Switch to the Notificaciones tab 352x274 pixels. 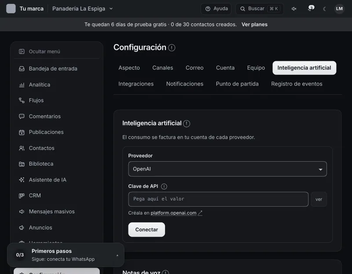tap(185, 84)
